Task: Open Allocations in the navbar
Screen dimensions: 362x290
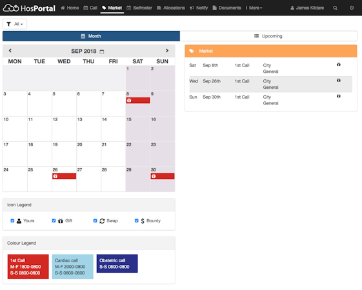Action: [171, 8]
